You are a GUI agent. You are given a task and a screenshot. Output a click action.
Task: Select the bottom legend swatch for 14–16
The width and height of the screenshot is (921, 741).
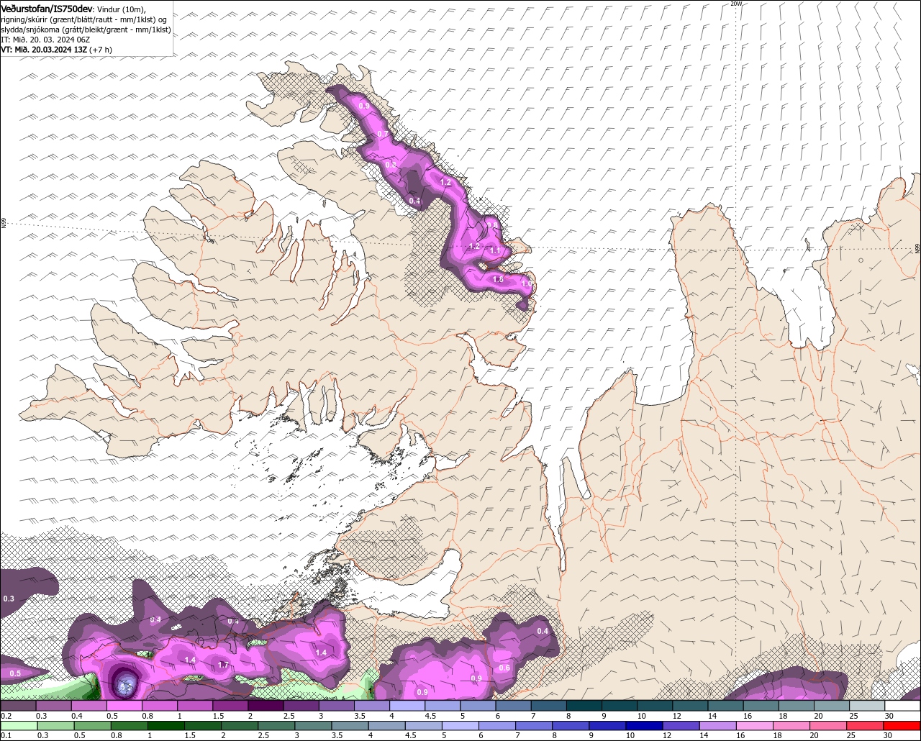[x=717, y=725]
